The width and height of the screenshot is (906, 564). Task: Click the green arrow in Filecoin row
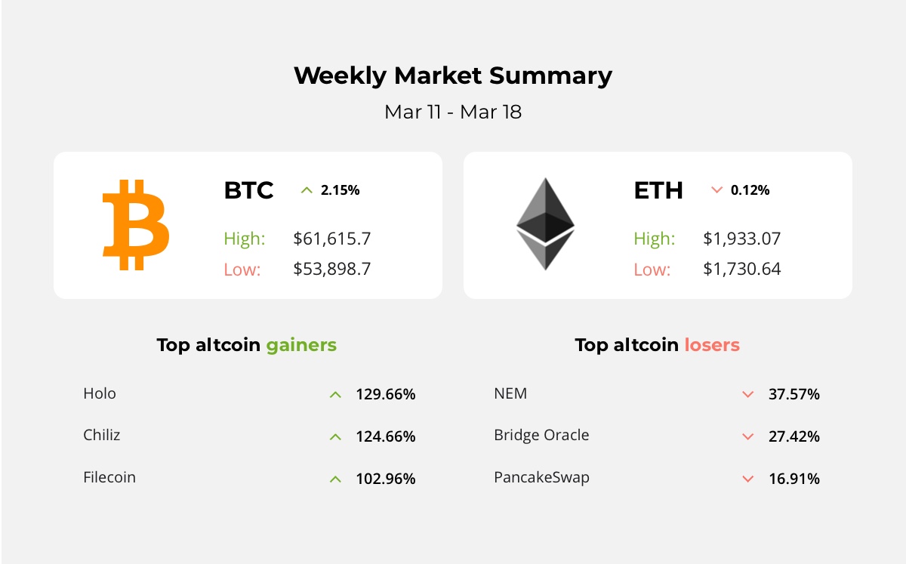tap(335, 479)
